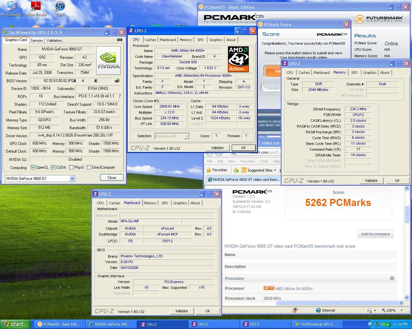
Task: Click Close button in GPU-Z
Action: [x=112, y=178]
